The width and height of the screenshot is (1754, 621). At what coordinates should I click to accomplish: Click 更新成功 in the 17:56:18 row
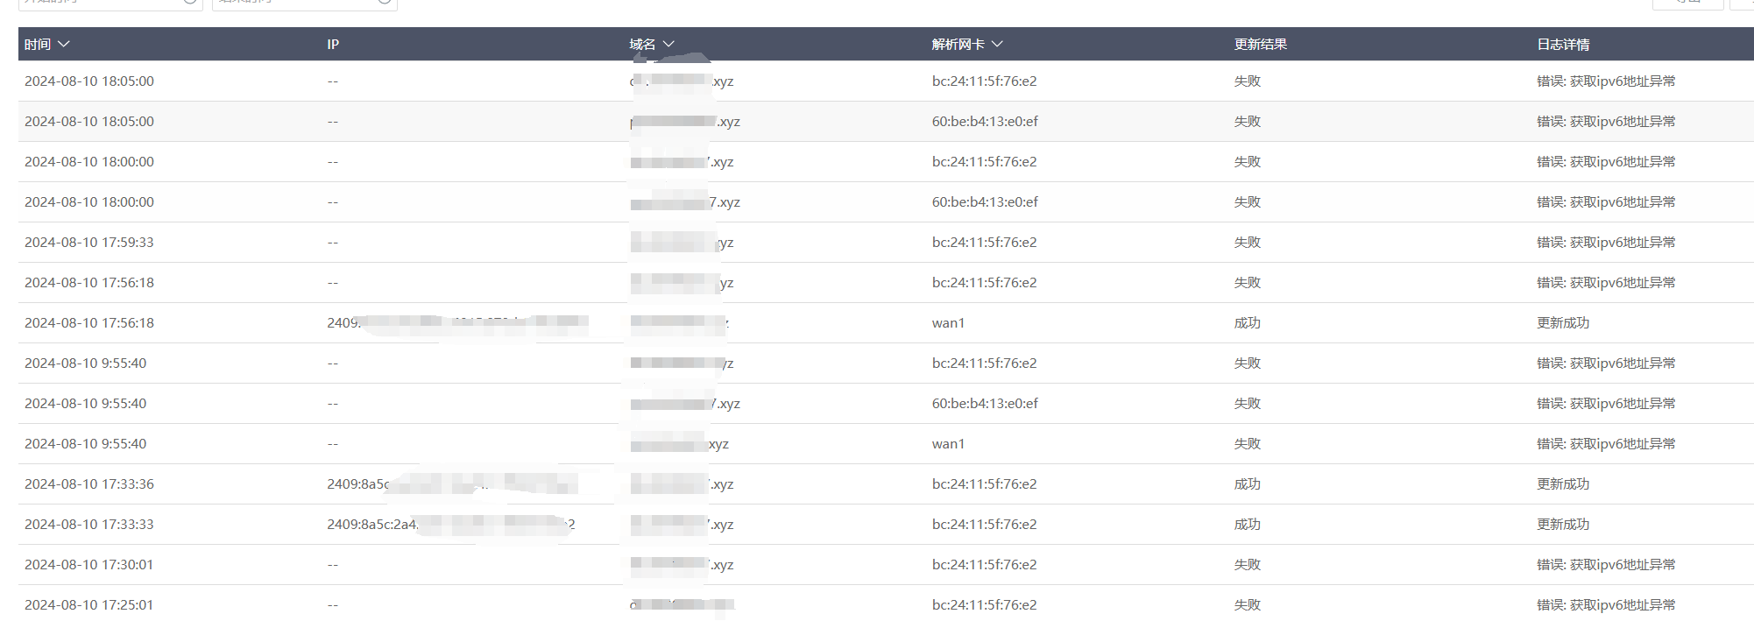[1562, 323]
